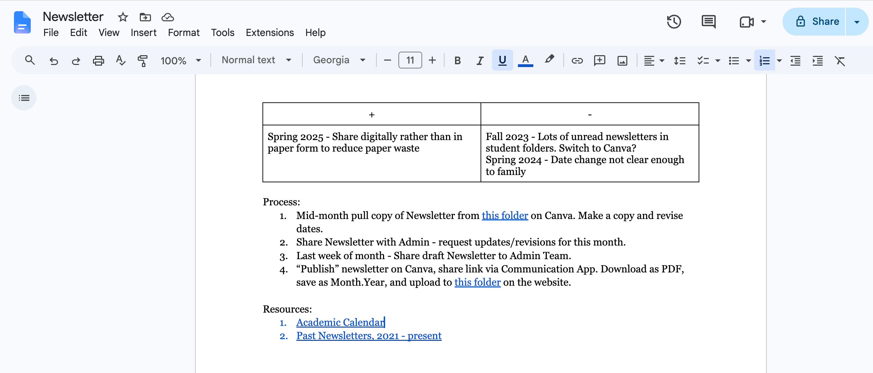Open line and paragraph spacing
873x373 pixels.
(680, 61)
